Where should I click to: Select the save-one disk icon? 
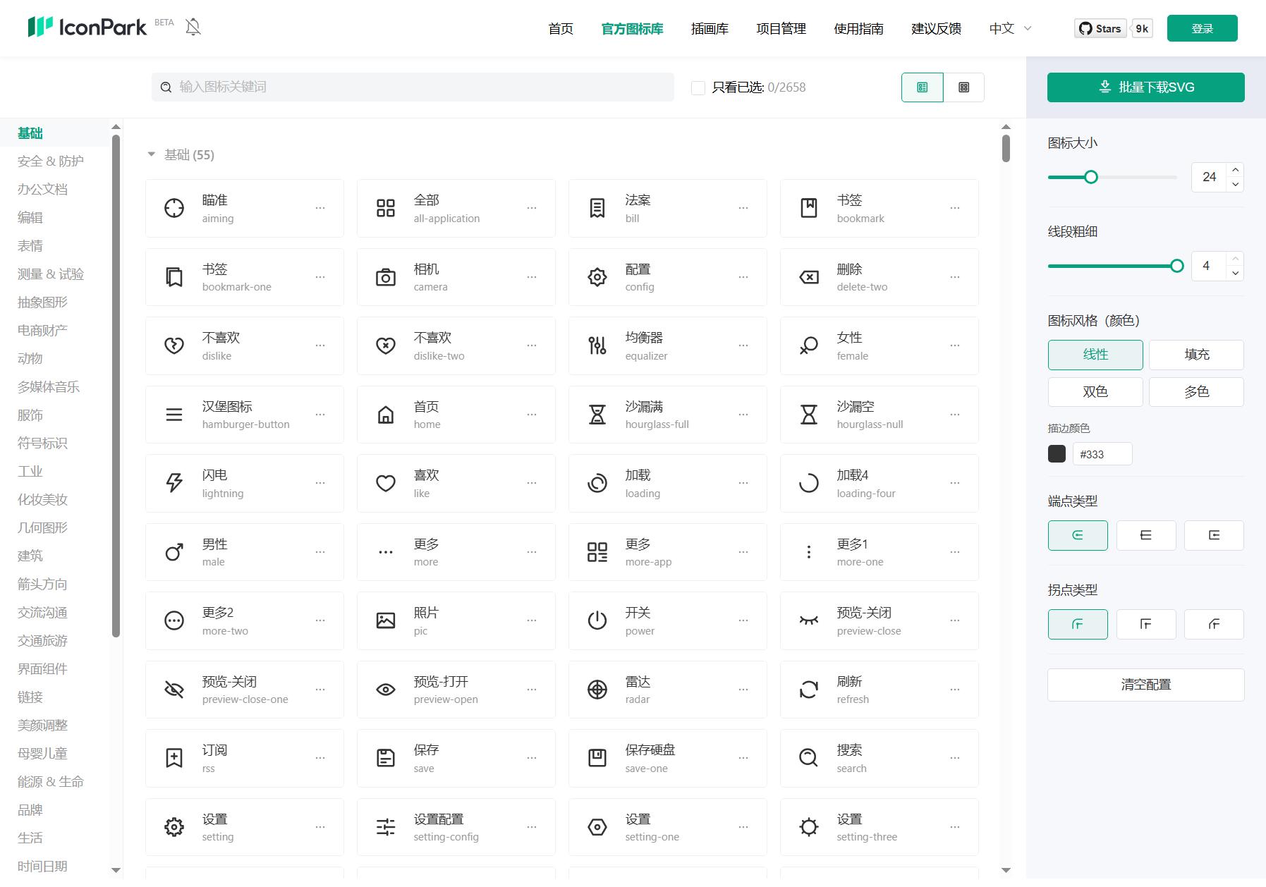click(x=597, y=758)
